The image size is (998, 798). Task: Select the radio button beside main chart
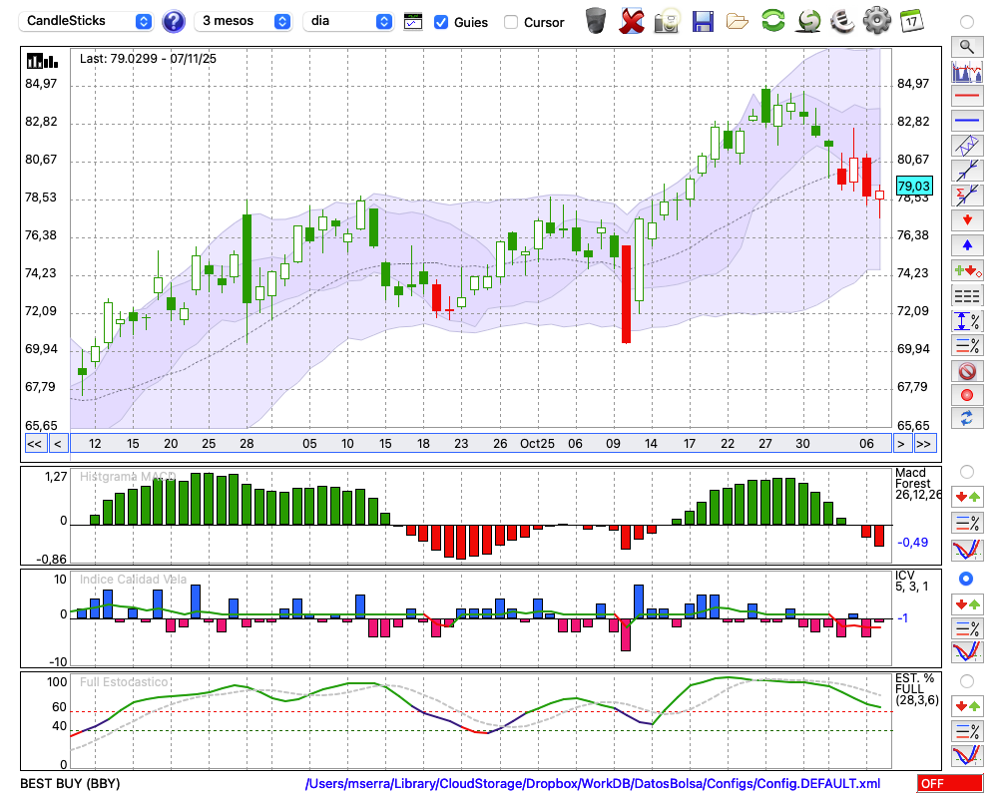pyautogui.click(x=967, y=22)
